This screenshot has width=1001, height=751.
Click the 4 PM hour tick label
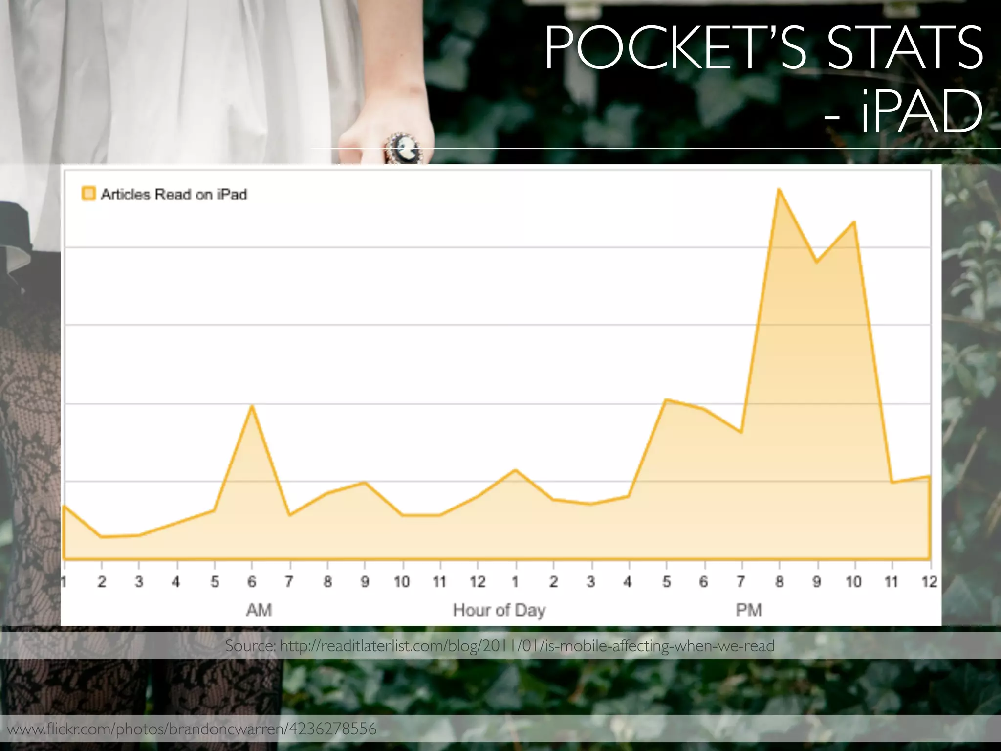click(x=628, y=582)
